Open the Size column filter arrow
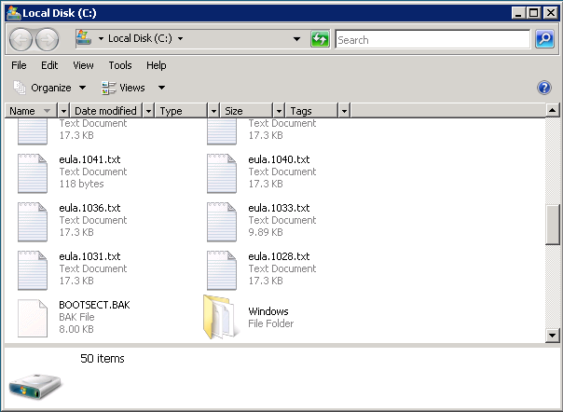 tap(279, 111)
